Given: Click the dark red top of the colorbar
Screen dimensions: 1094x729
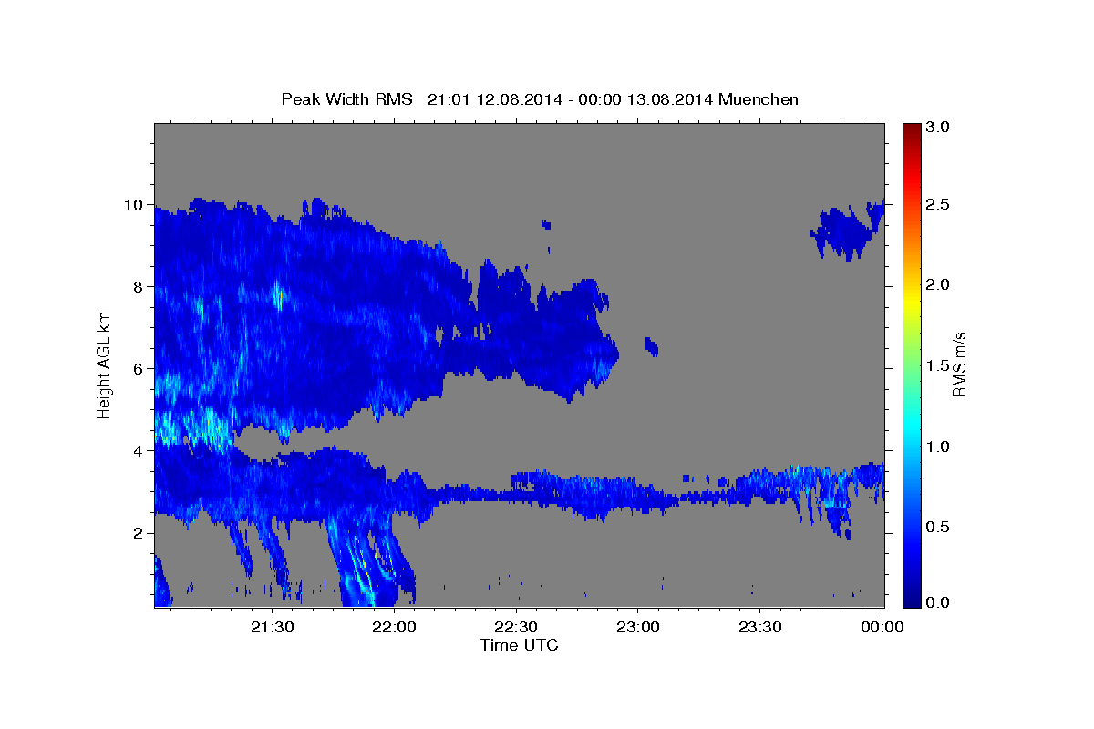Looking at the screenshot, I should click(911, 132).
